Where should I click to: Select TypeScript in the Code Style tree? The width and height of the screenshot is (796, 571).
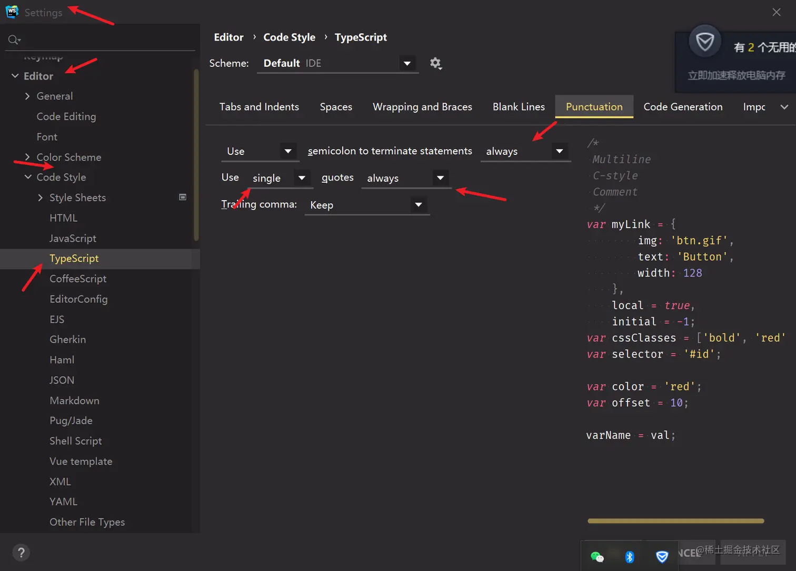[x=74, y=259]
